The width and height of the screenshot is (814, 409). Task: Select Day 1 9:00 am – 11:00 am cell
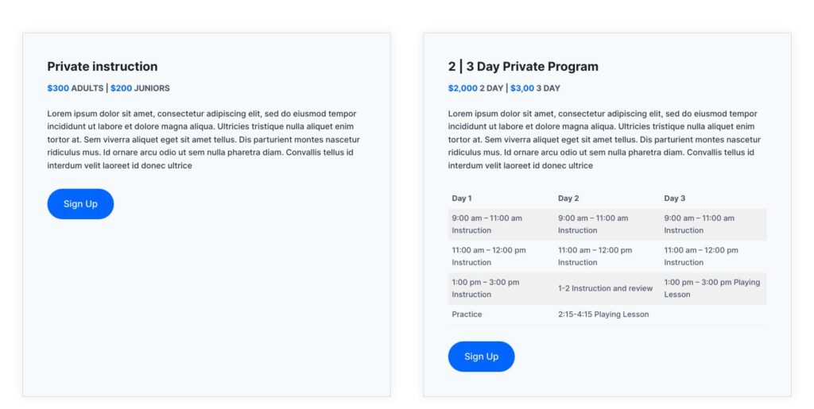pyautogui.click(x=487, y=224)
